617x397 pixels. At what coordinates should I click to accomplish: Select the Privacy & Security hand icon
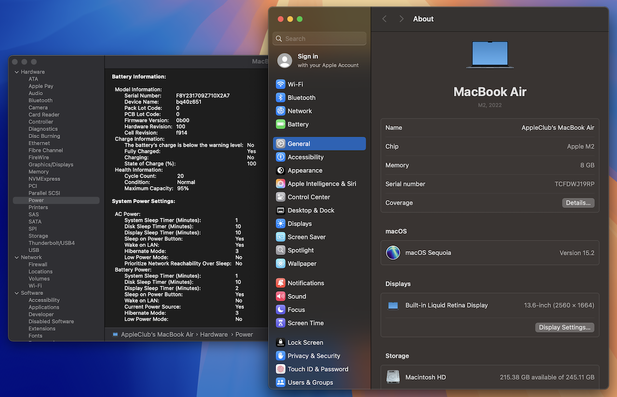(x=281, y=356)
